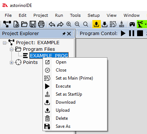Choose Set as Main (Prime) in context menu
Screen dimensions: 147x134
tap(75, 78)
